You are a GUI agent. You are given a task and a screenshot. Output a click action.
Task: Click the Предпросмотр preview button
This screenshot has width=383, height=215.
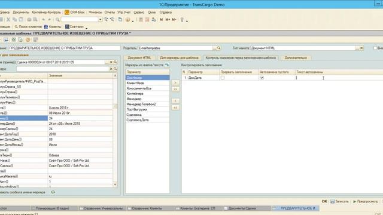(366, 201)
